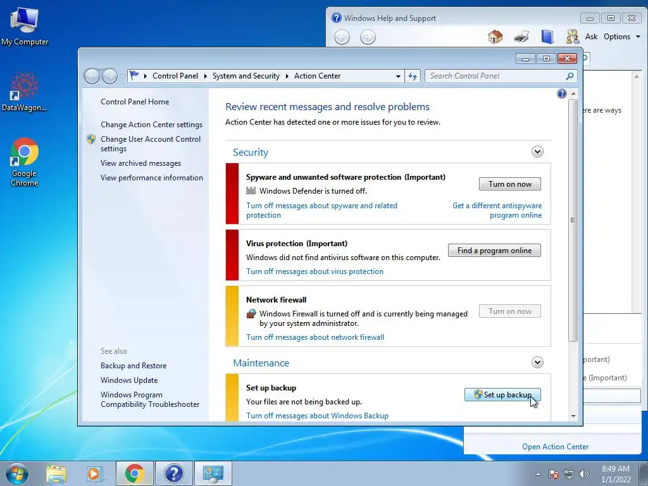648x486 pixels.
Task: Go forward in Windows Help and Support
Action: click(368, 37)
